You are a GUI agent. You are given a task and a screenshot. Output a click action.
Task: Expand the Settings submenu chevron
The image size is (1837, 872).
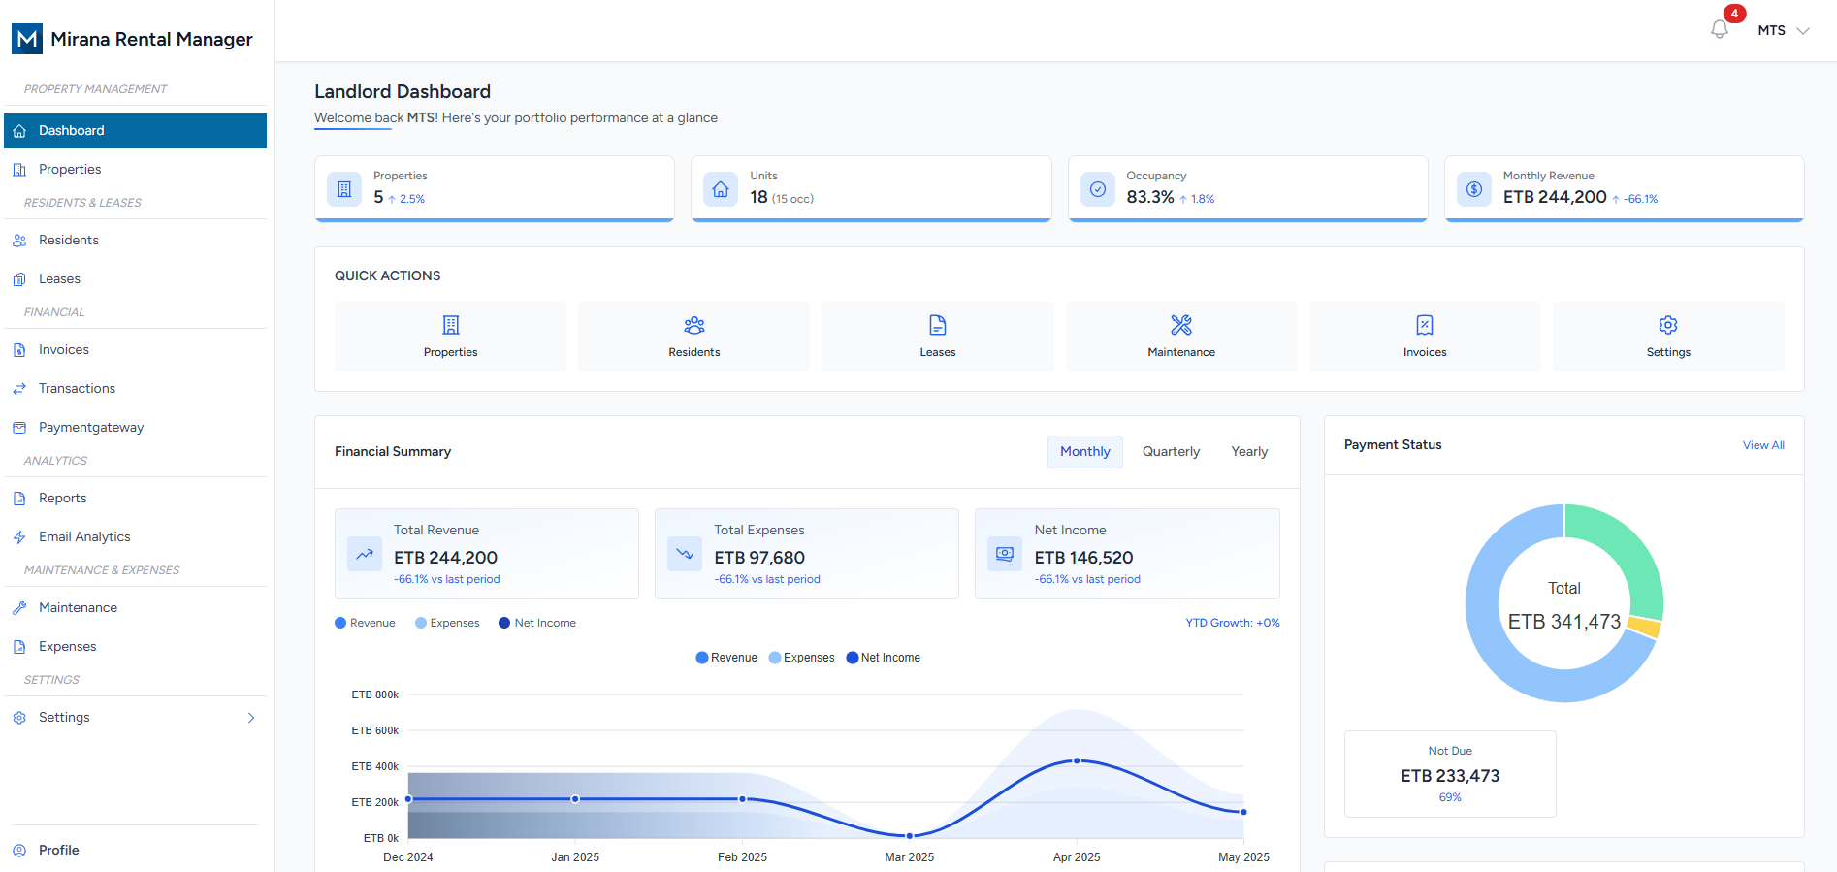tap(251, 718)
